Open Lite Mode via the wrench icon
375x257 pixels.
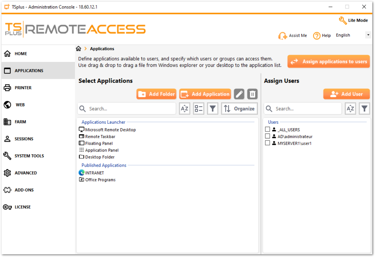click(x=343, y=20)
